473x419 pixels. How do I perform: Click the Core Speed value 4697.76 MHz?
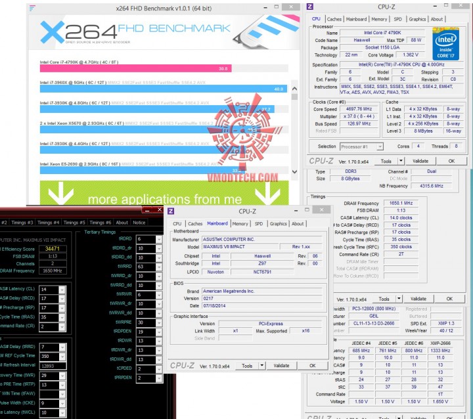359,109
